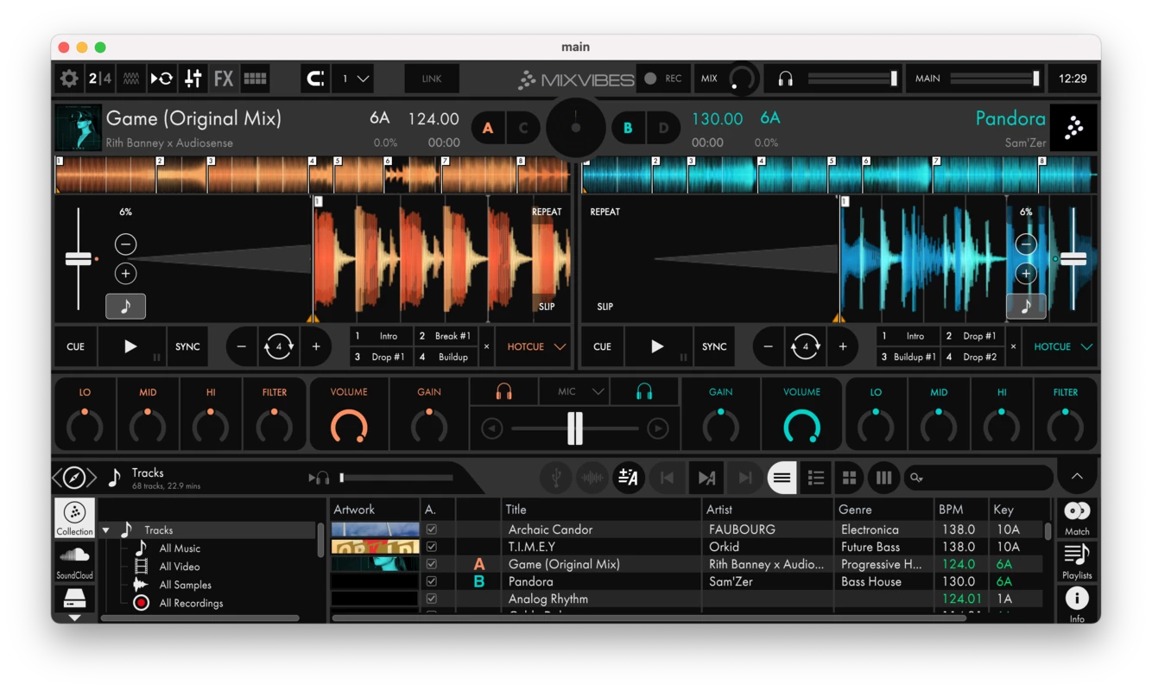This screenshot has height=691, width=1152.
Task: Select deck C selector button
Action: [523, 128]
